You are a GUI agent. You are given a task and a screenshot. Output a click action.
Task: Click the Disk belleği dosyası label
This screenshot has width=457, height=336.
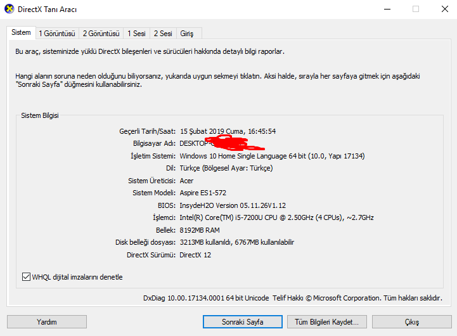pos(145,242)
